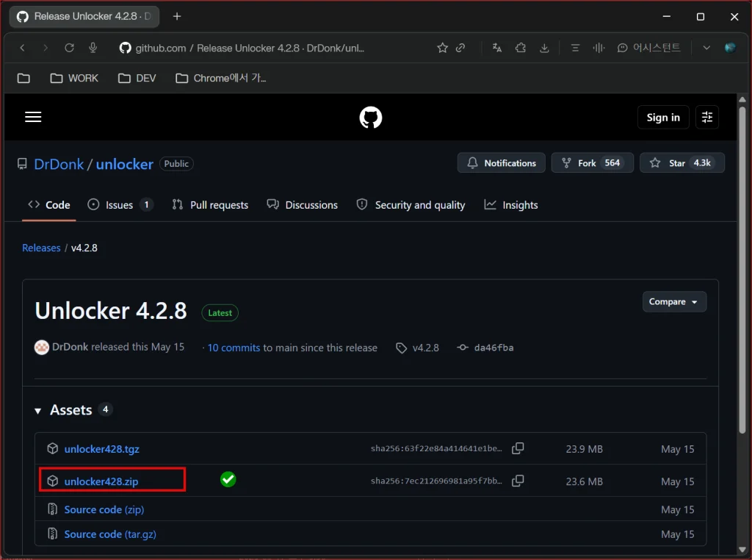This screenshot has height=560, width=752.
Task: Open the appearance settings sliders icon
Action: click(707, 117)
